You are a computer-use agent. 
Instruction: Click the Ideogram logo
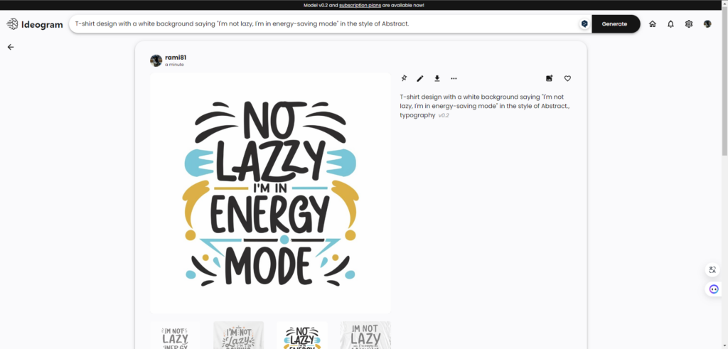(35, 24)
